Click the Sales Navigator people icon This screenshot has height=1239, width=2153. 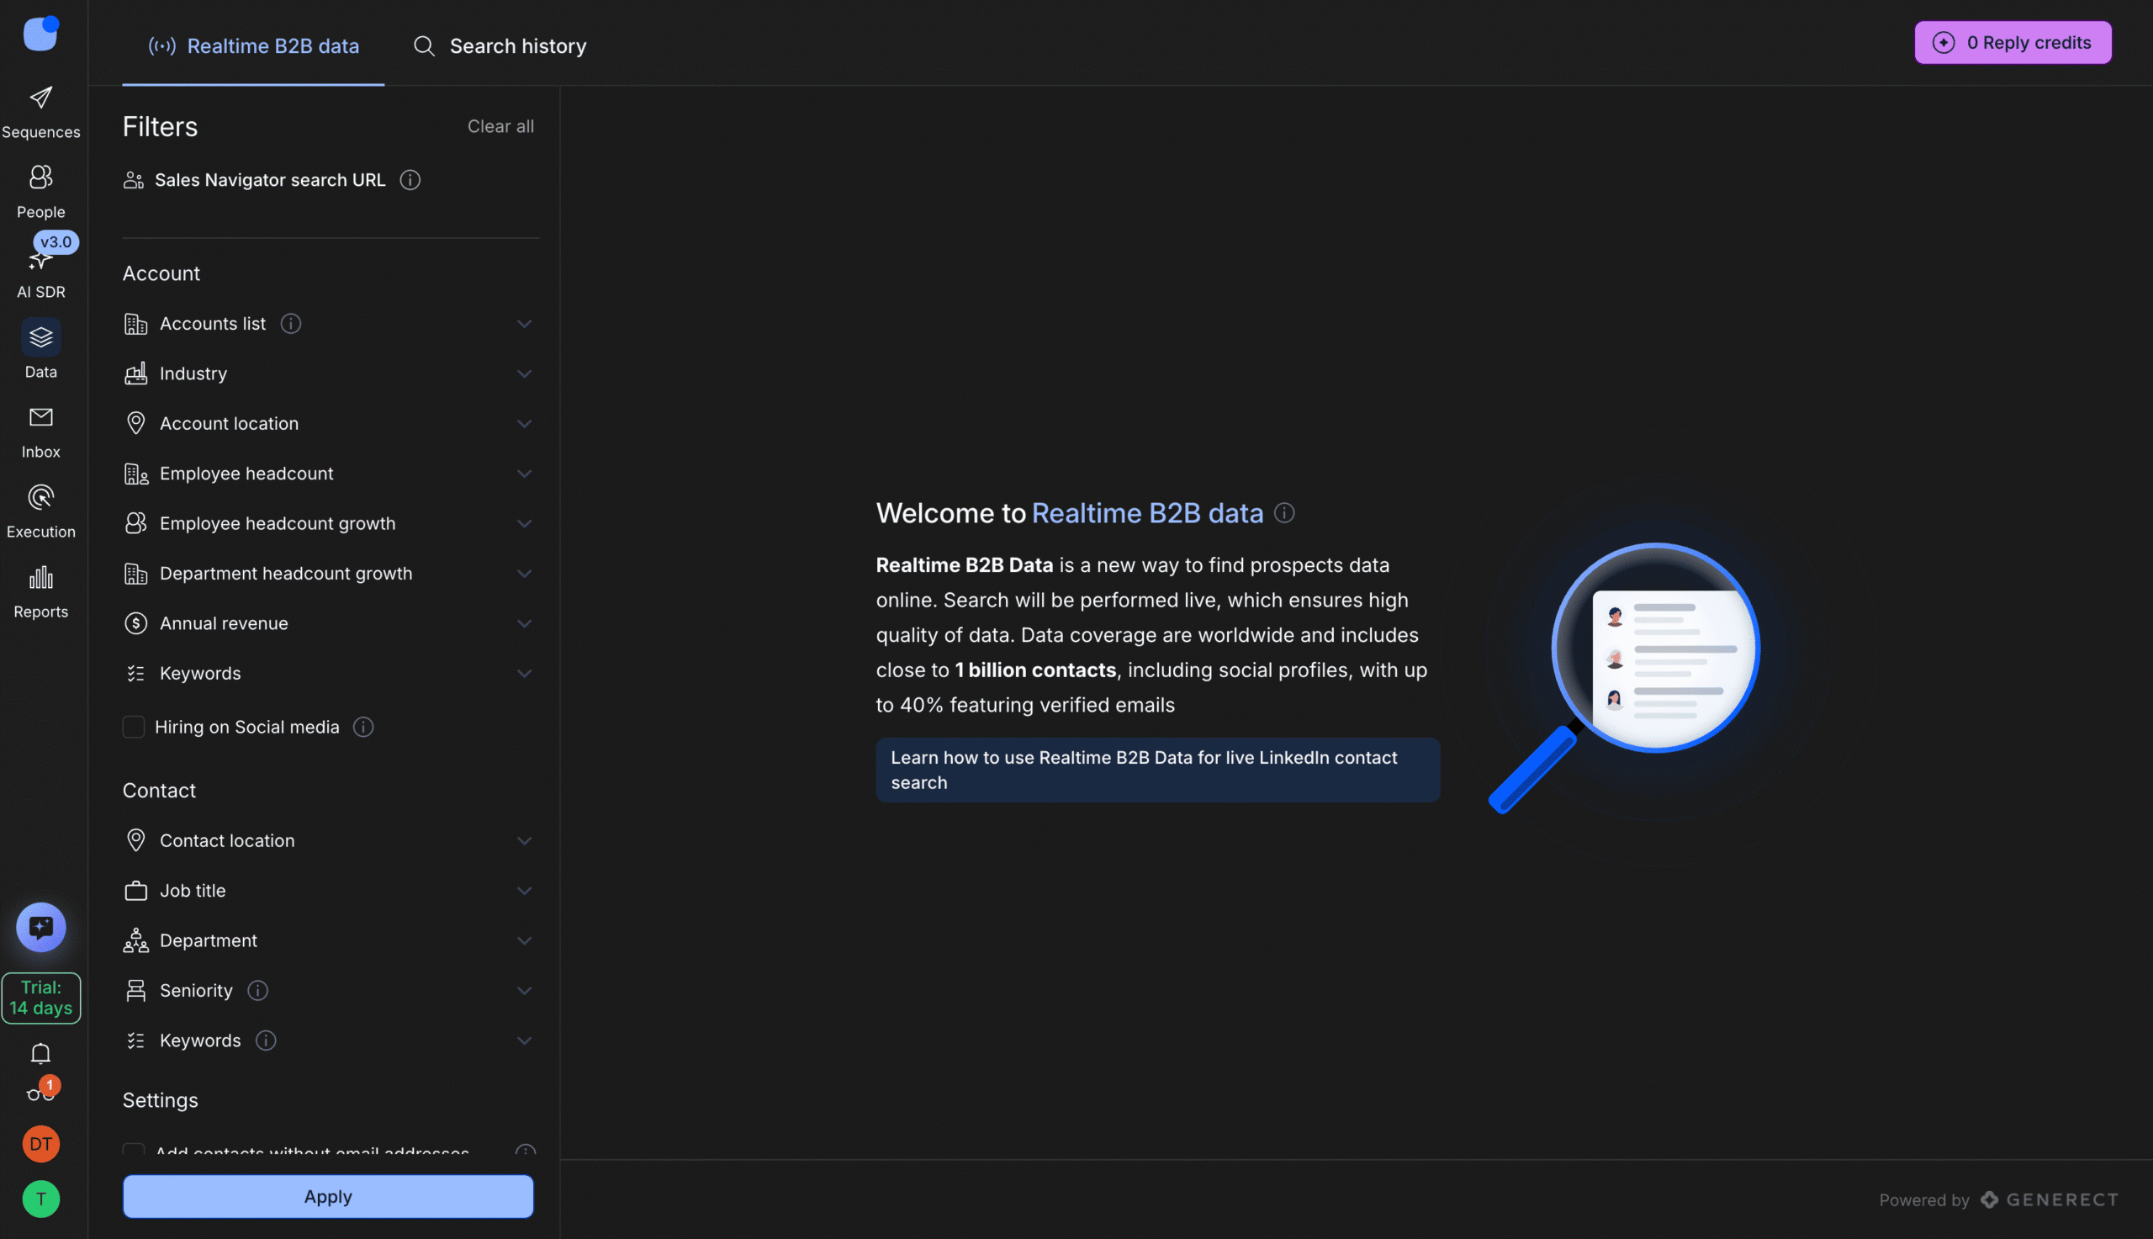click(134, 179)
